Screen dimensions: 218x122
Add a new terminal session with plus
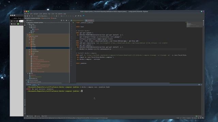tap(38, 85)
